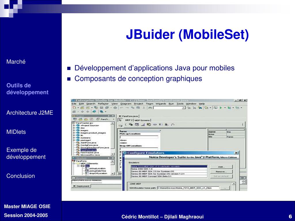This screenshot has width=295, height=221.
Task: Close the Configure Emulators dialog
Action: 236,153
